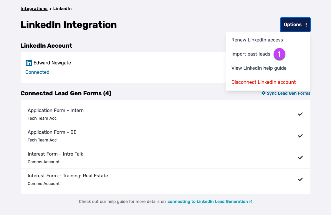Go to Integrations breadcrumb link

coord(34,9)
